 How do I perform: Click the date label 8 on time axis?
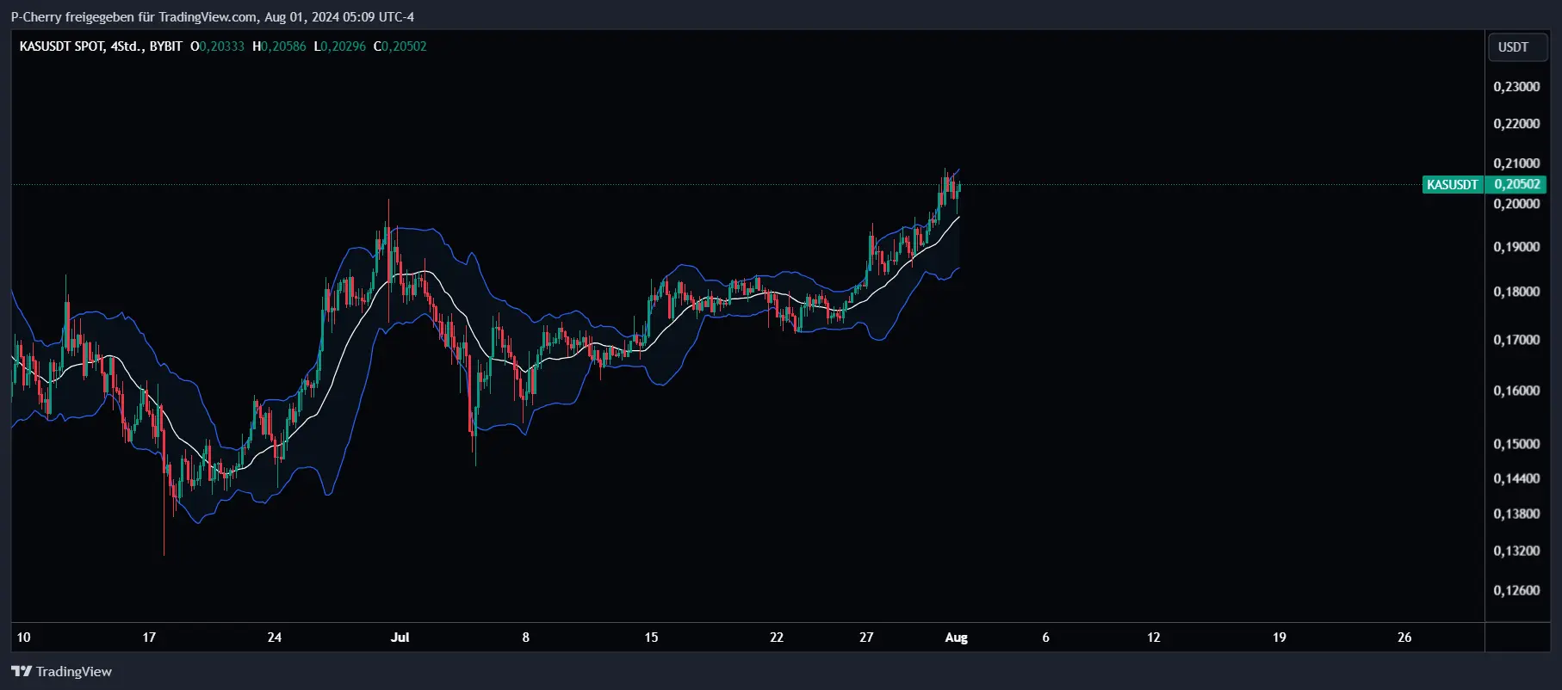click(526, 638)
